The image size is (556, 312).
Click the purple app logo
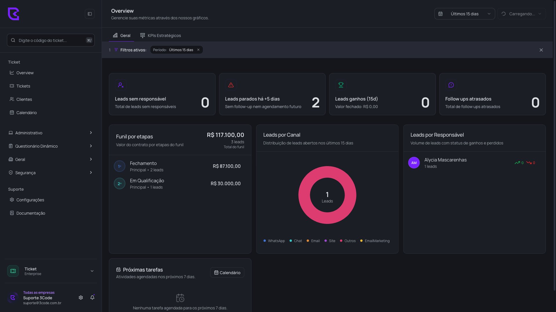tap(13, 14)
